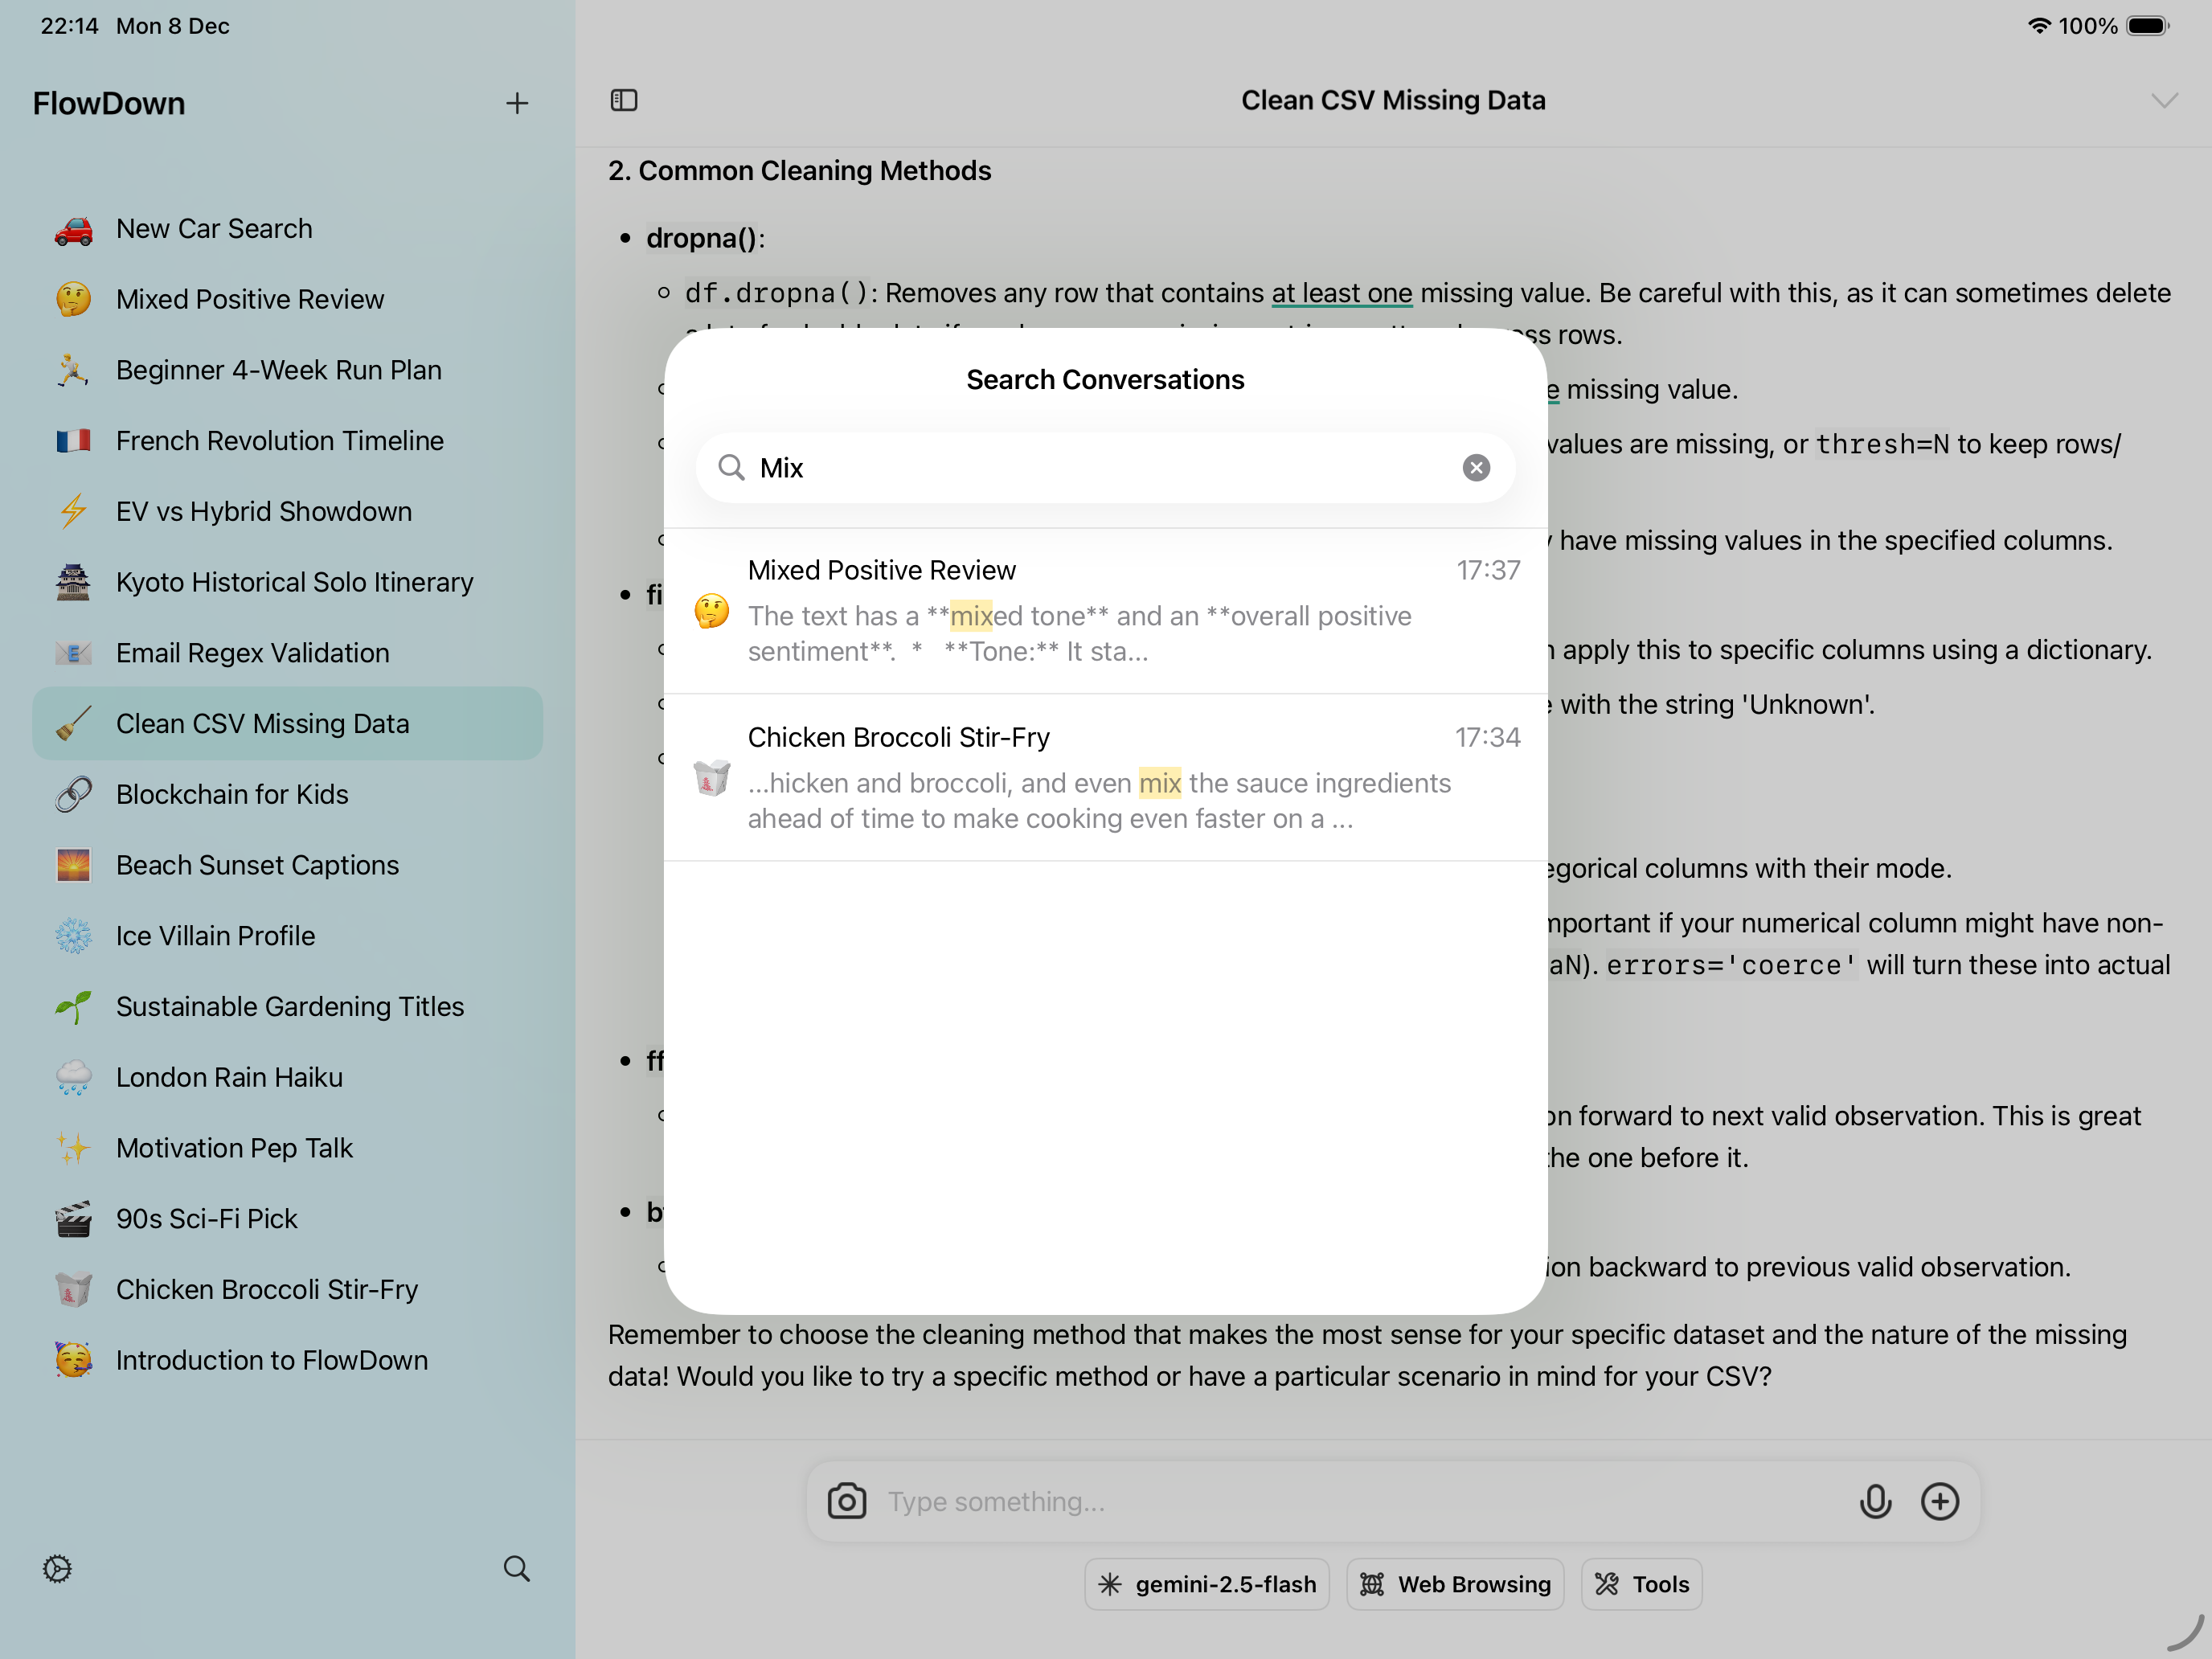Screen dimensions: 2212x1659
Task: Tap the camera icon in input bar
Action: point(846,1501)
